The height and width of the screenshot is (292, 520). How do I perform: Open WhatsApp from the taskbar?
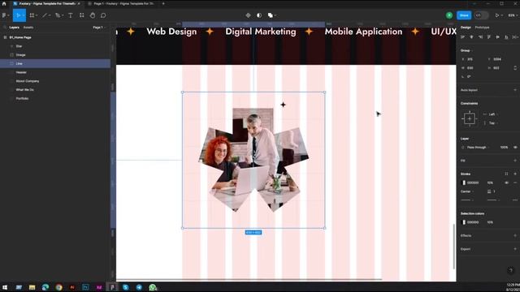point(153,287)
